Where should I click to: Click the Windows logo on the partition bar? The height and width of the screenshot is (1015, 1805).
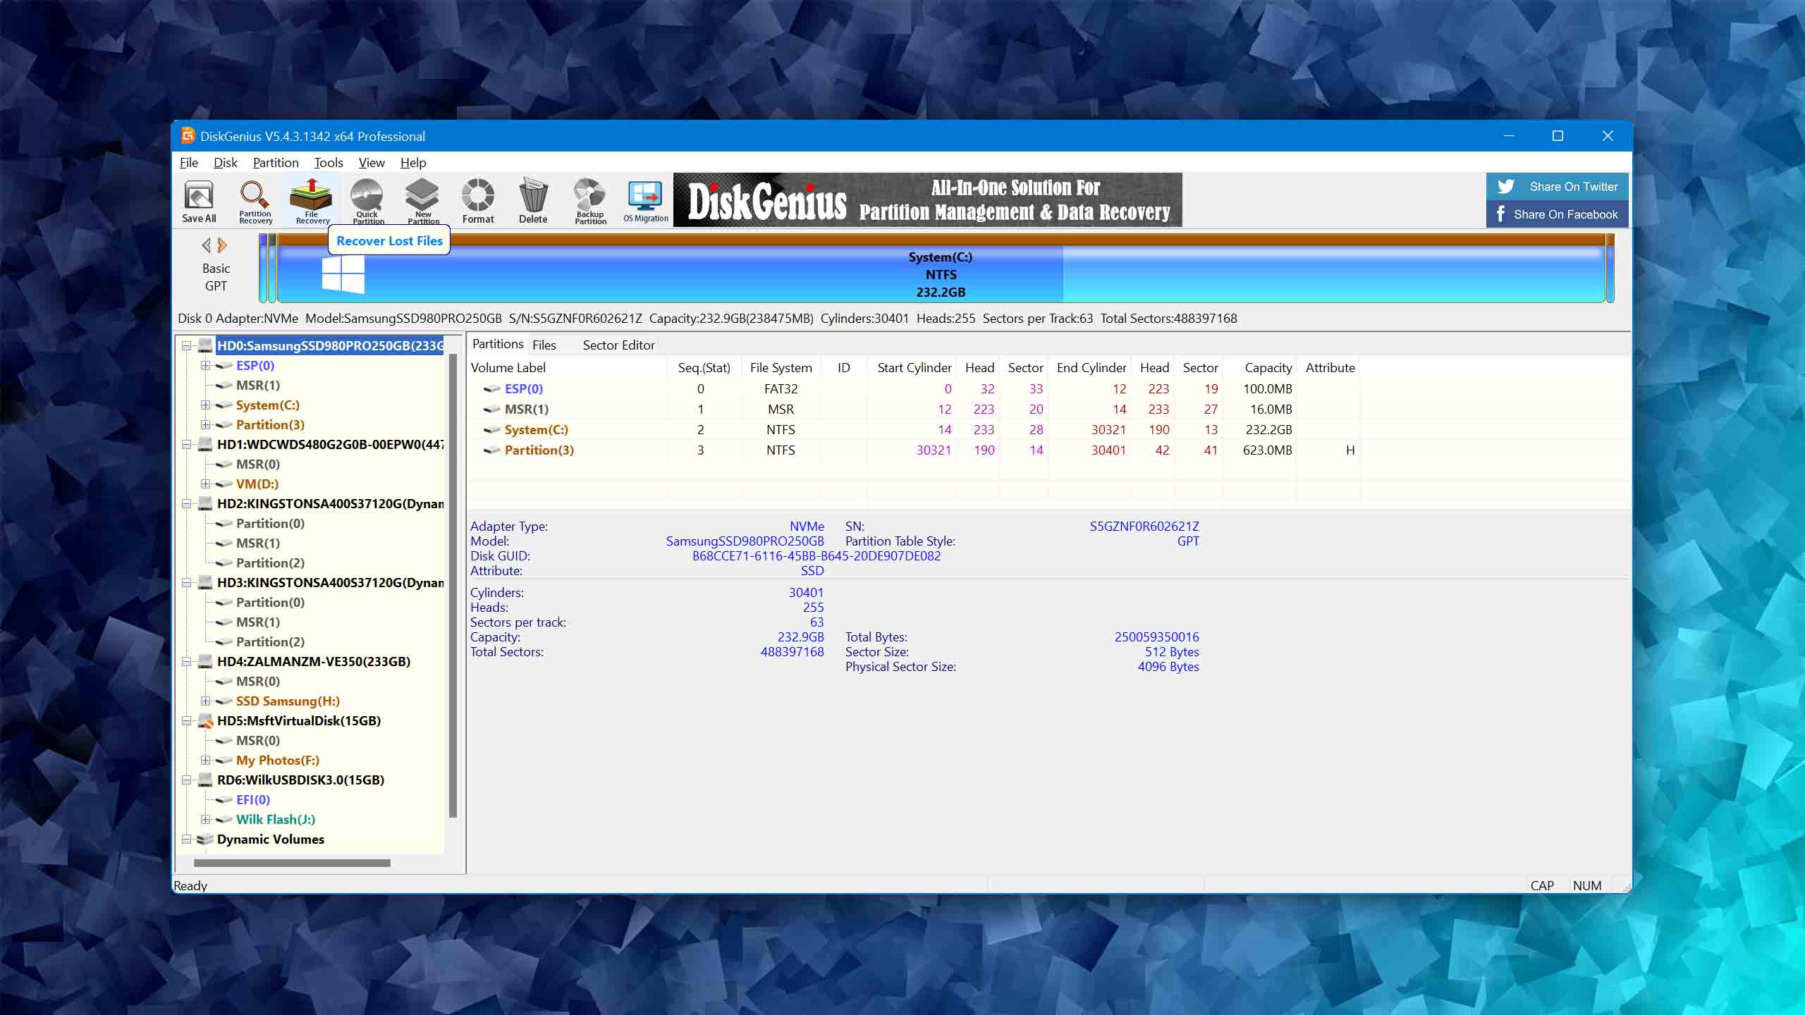343,274
